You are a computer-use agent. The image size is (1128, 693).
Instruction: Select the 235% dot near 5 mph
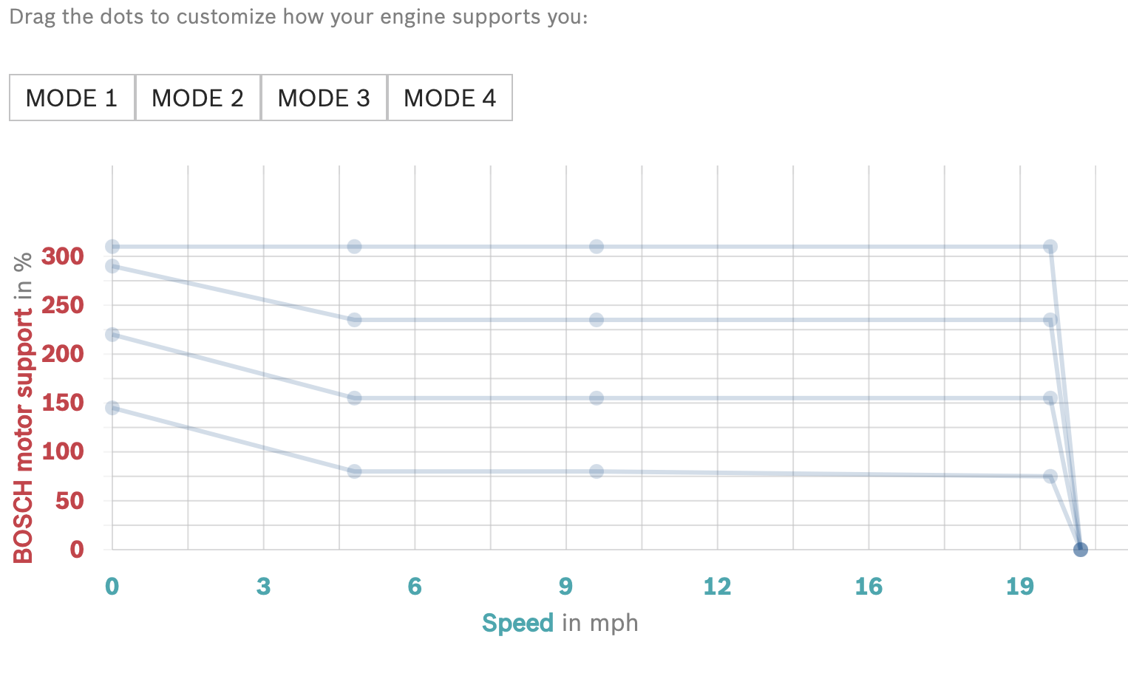(354, 320)
